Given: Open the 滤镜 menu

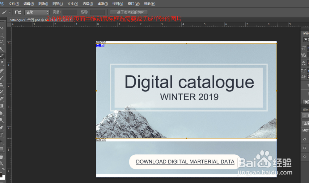Looking at the screenshot, I should 103,4.
